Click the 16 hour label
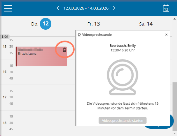The width and height of the screenshot is (177, 136). 5,72
